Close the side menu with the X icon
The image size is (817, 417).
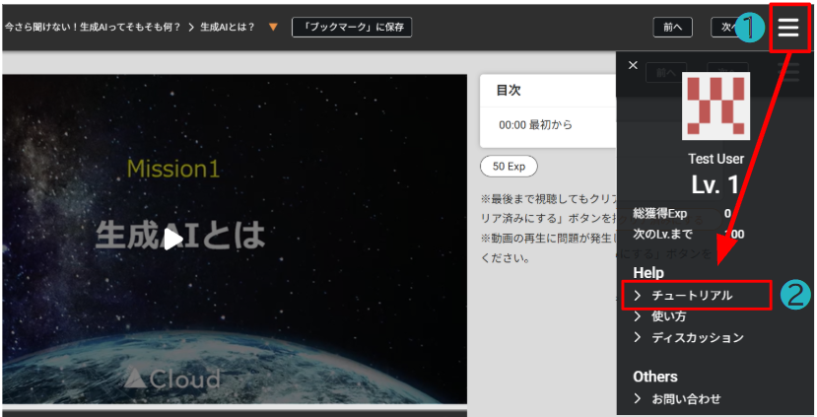point(633,65)
